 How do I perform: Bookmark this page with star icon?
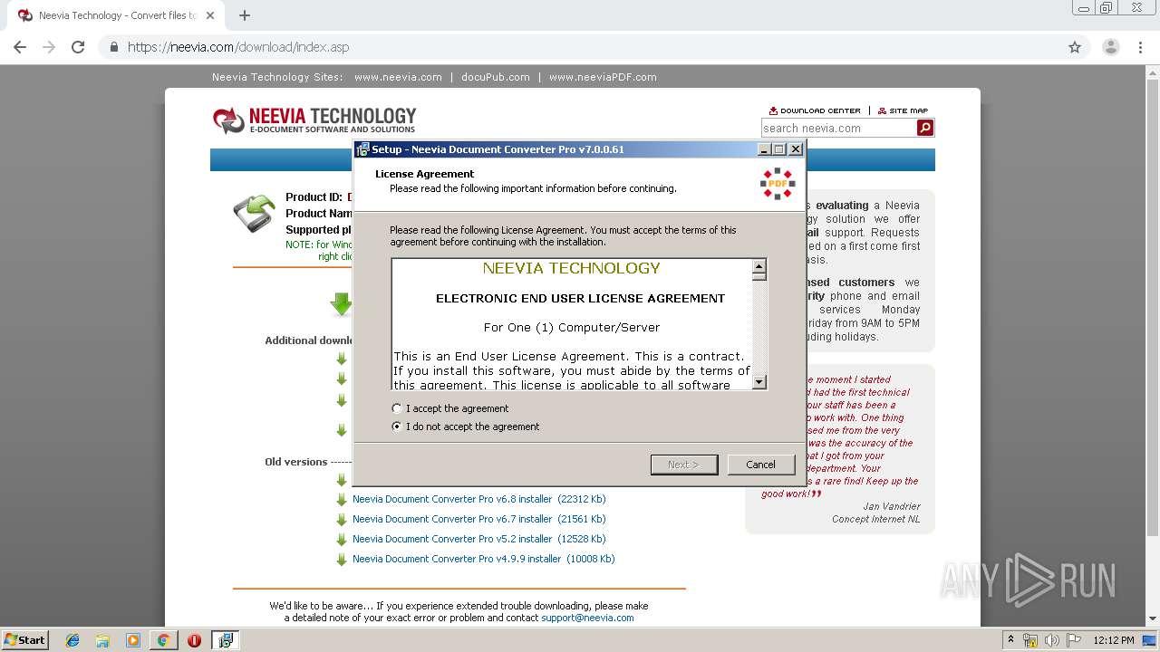pos(1075,47)
